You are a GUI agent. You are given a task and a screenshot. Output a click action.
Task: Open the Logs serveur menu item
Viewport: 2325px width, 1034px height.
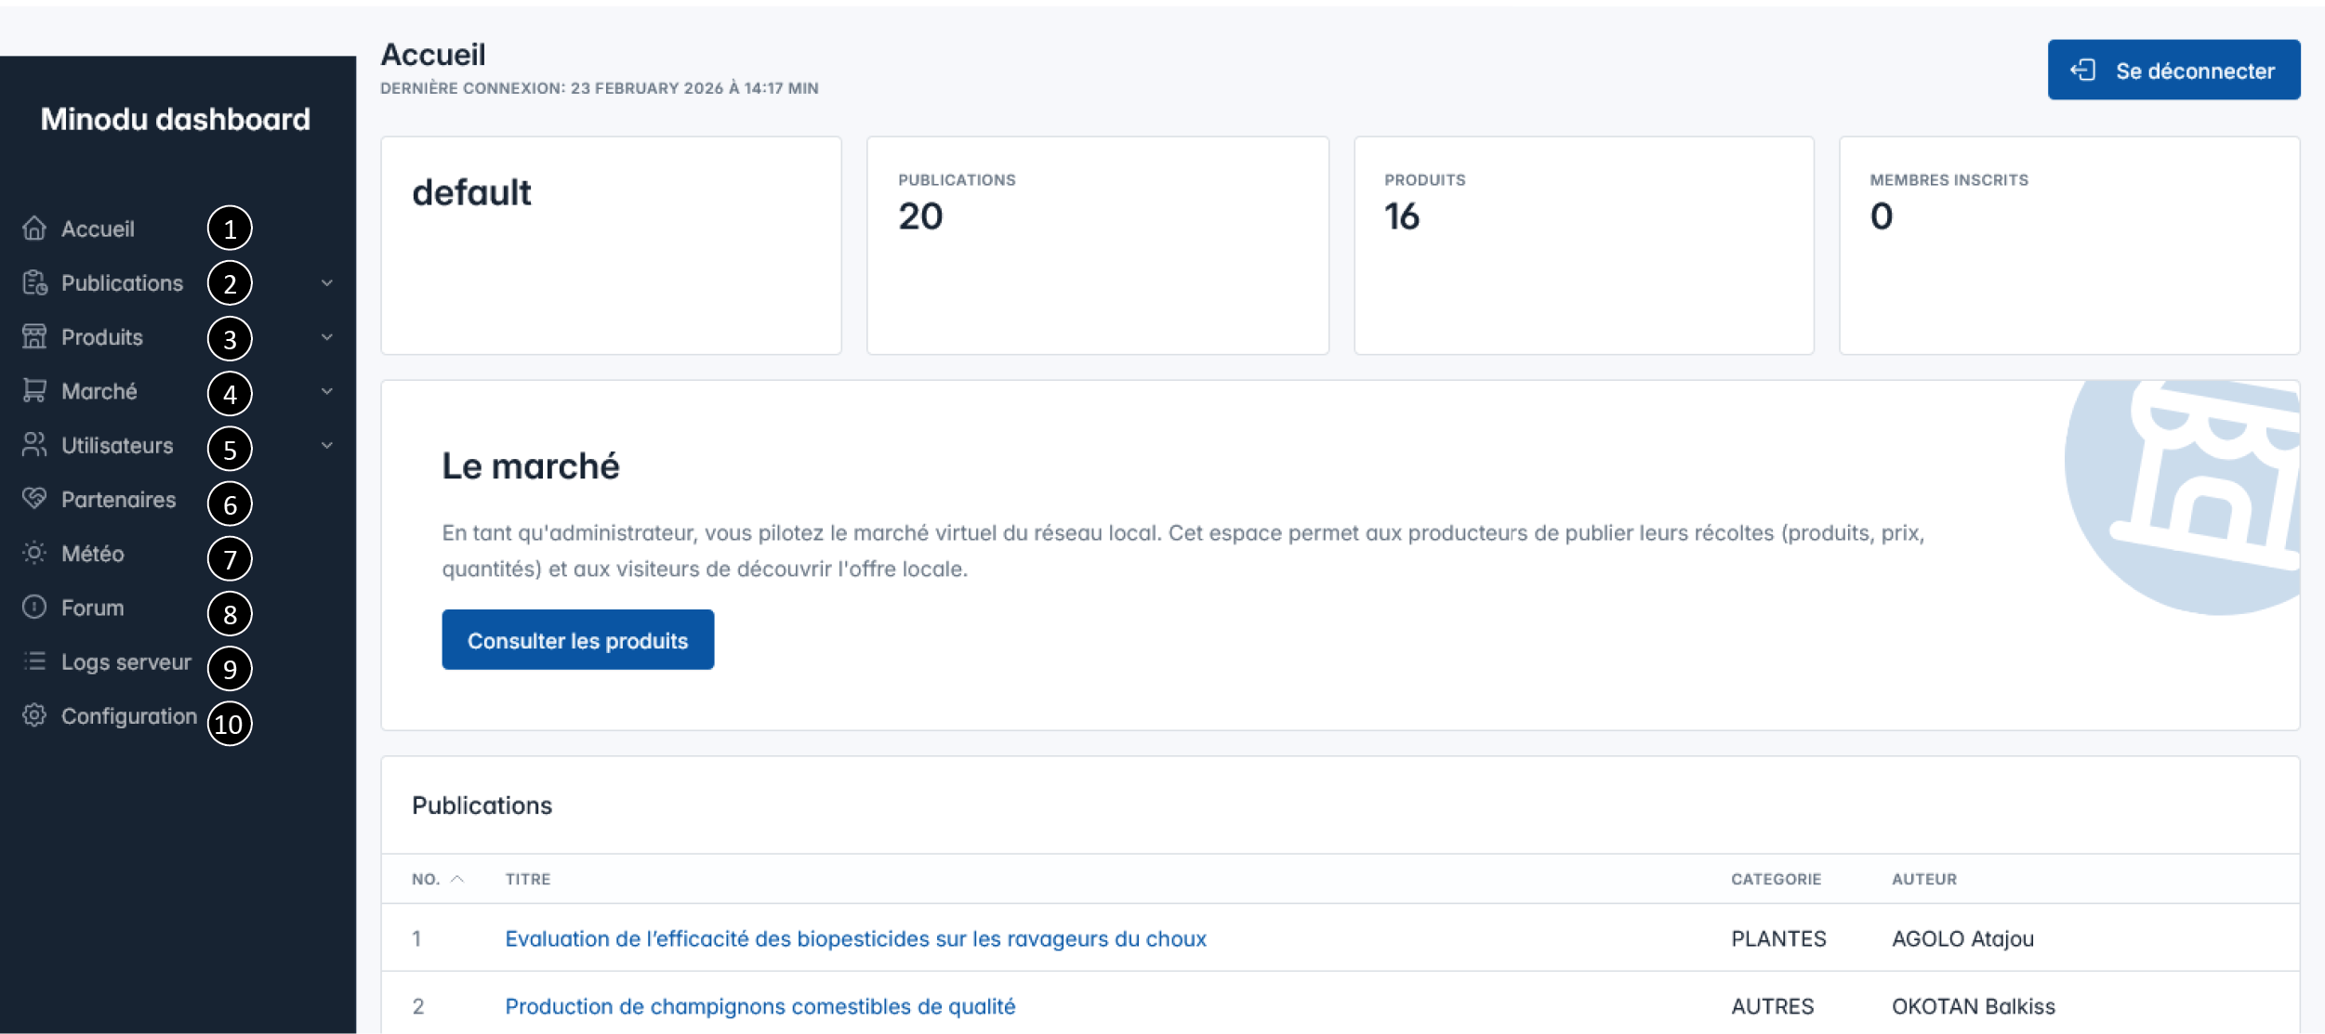pos(125,661)
